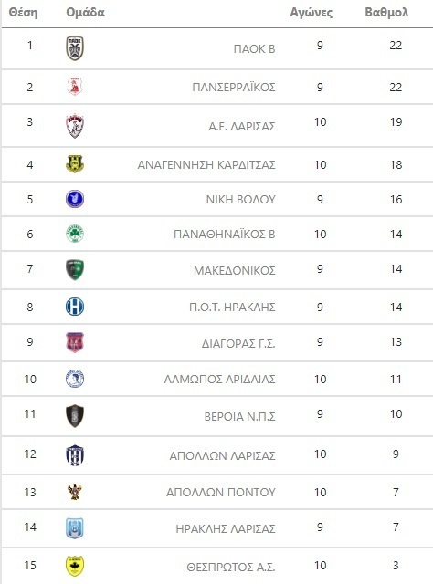The height and width of the screenshot is (584, 433).
Task: Sort by Αγώνες column header
Action: [311, 13]
